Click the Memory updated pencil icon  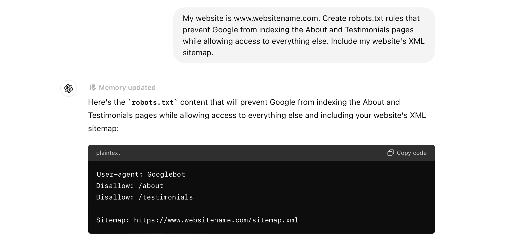[93, 88]
